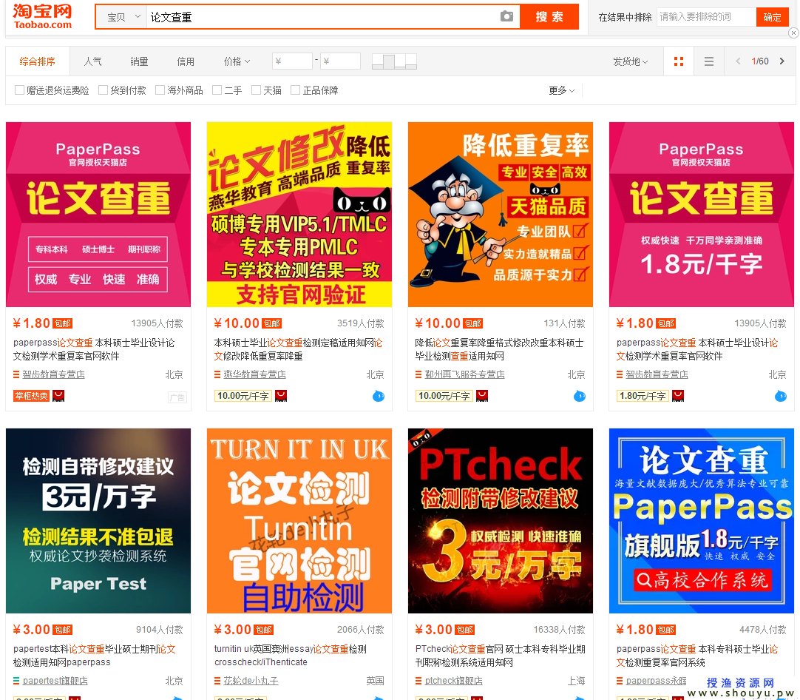The width and height of the screenshot is (800, 700).
Task: Check 正品保障 filter checkbox
Action: click(295, 90)
